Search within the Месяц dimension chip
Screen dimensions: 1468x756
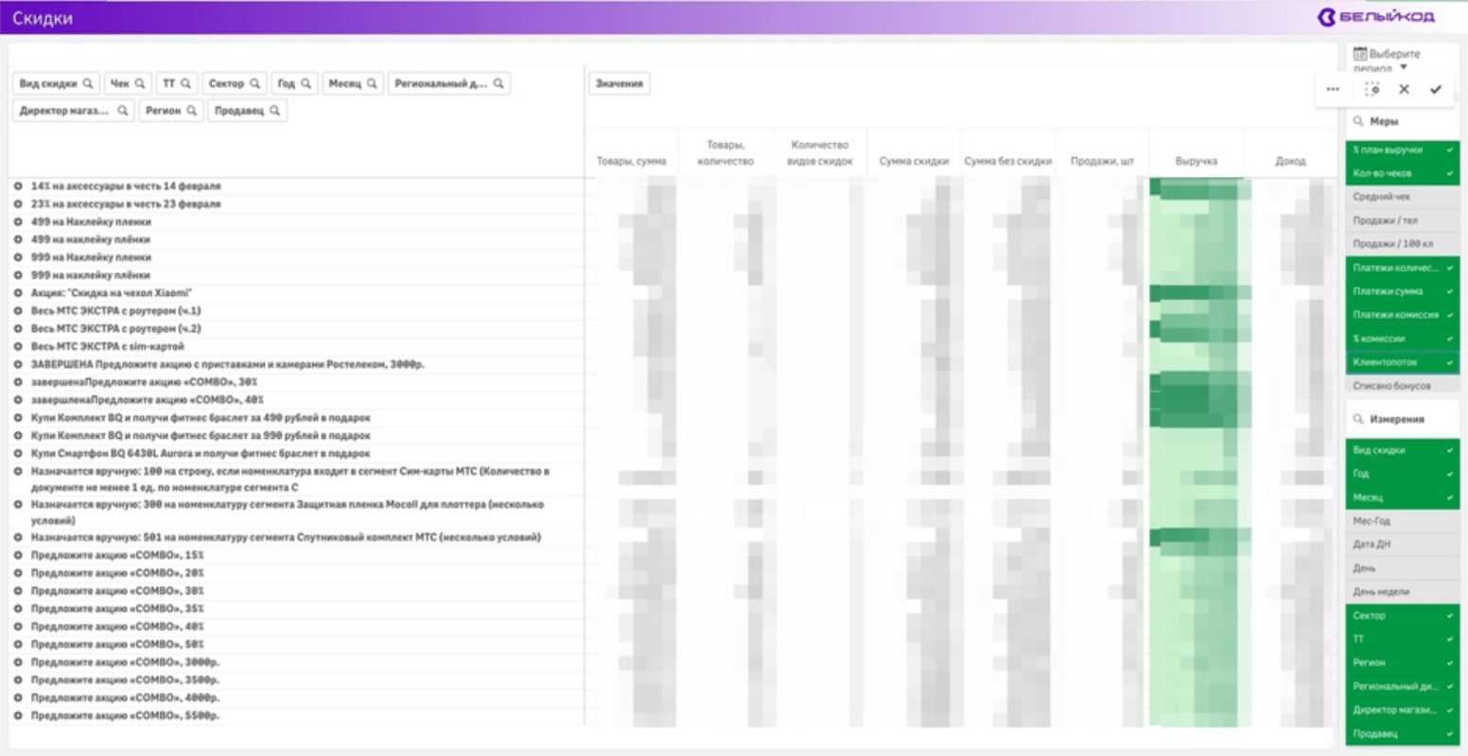(372, 83)
